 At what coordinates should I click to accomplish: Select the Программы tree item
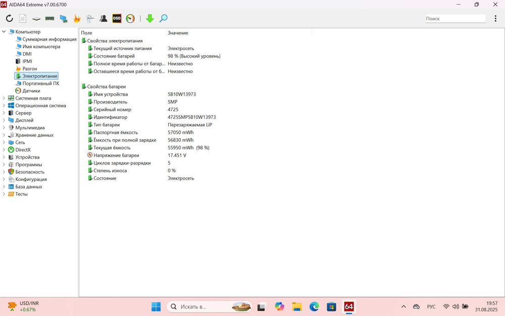(29, 164)
